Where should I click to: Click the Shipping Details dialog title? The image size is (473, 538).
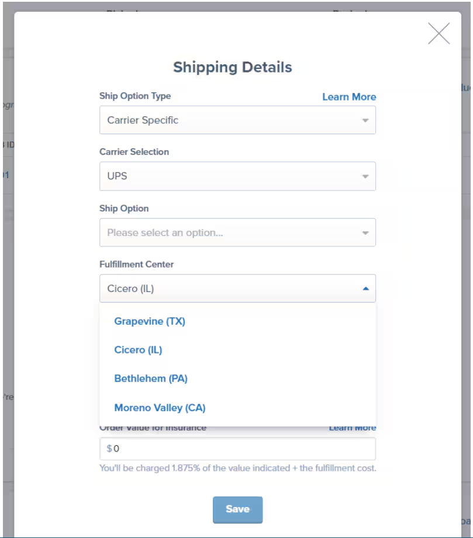[x=237, y=67]
